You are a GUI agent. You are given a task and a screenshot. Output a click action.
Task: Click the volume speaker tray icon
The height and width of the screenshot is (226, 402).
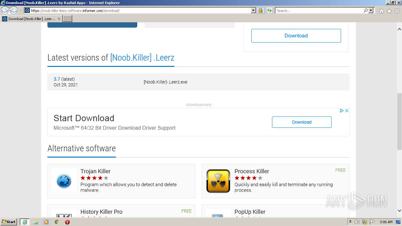(357, 222)
